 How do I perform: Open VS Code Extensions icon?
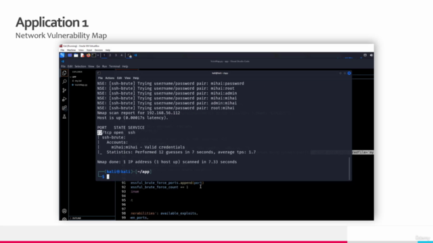tap(64, 108)
